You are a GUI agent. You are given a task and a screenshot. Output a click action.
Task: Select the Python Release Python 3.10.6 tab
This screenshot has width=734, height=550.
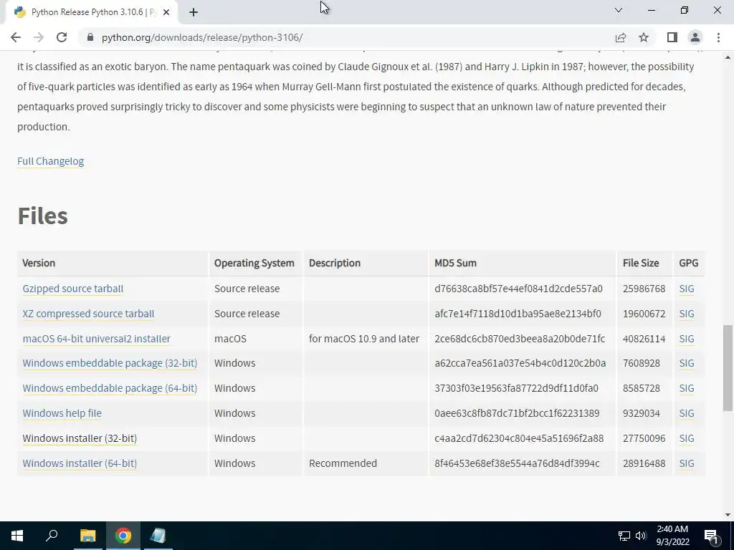(x=91, y=12)
